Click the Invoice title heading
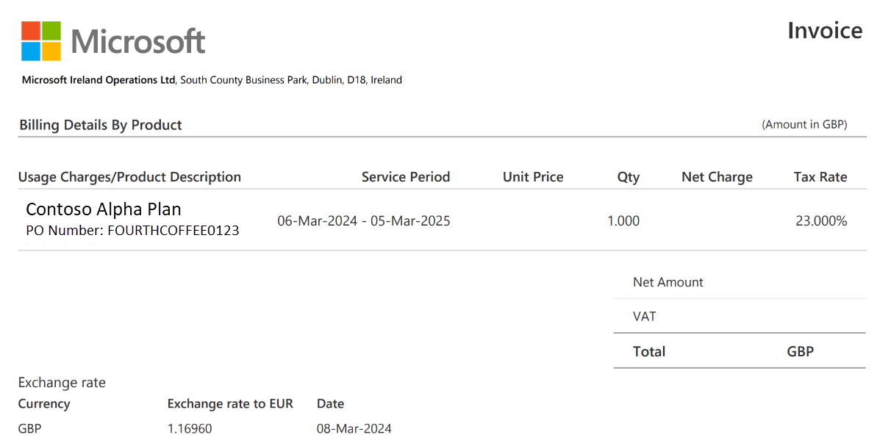The image size is (880, 443). click(825, 30)
